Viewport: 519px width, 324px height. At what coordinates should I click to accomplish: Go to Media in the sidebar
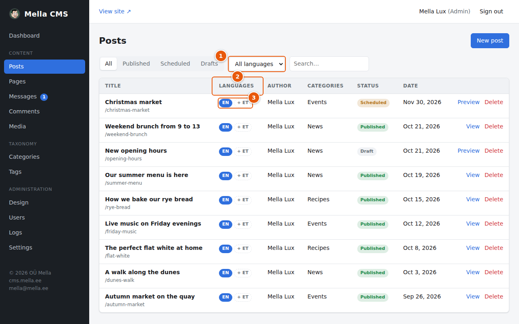point(45,126)
